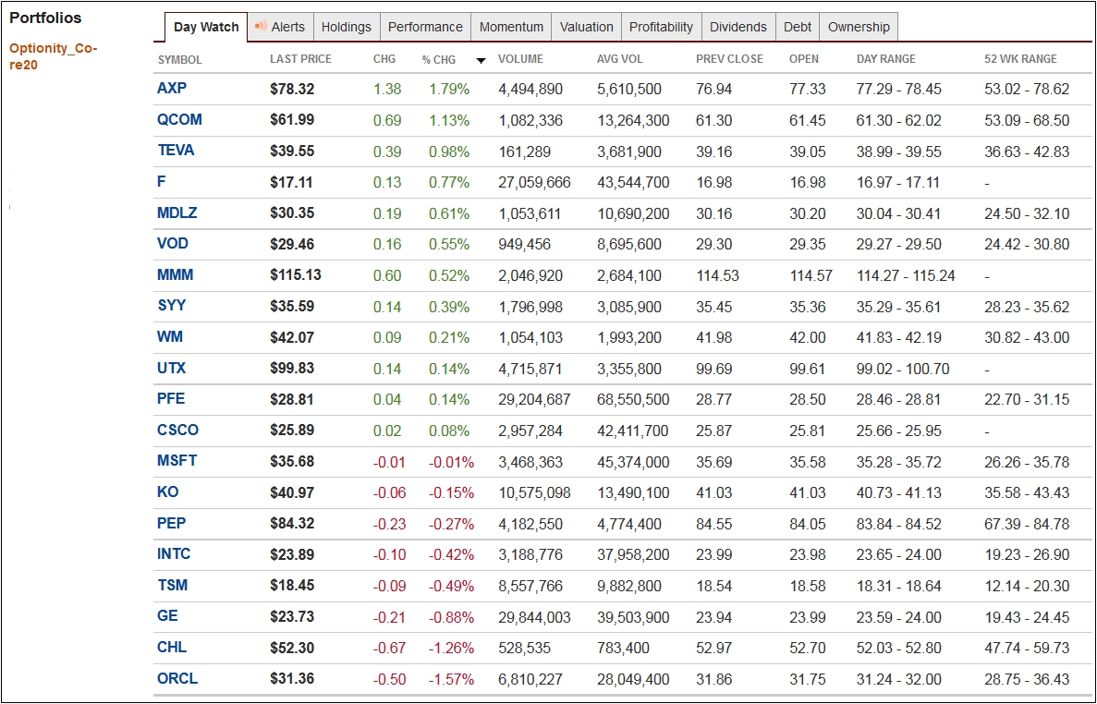Click PFE average volume 68,550,500

point(633,400)
